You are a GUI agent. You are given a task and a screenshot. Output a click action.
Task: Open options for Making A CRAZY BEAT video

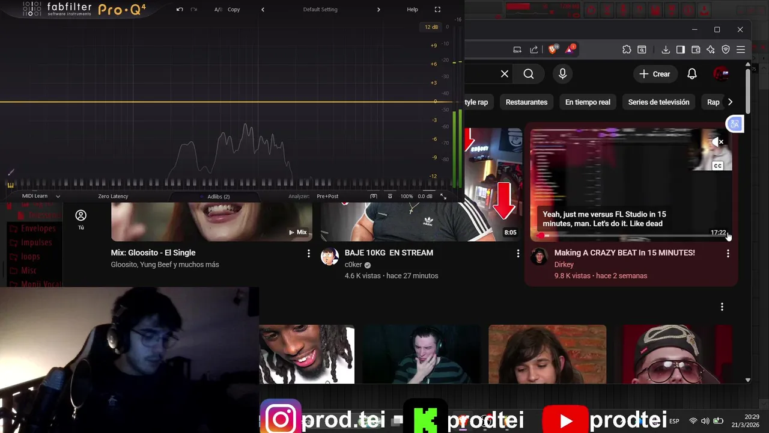click(728, 254)
